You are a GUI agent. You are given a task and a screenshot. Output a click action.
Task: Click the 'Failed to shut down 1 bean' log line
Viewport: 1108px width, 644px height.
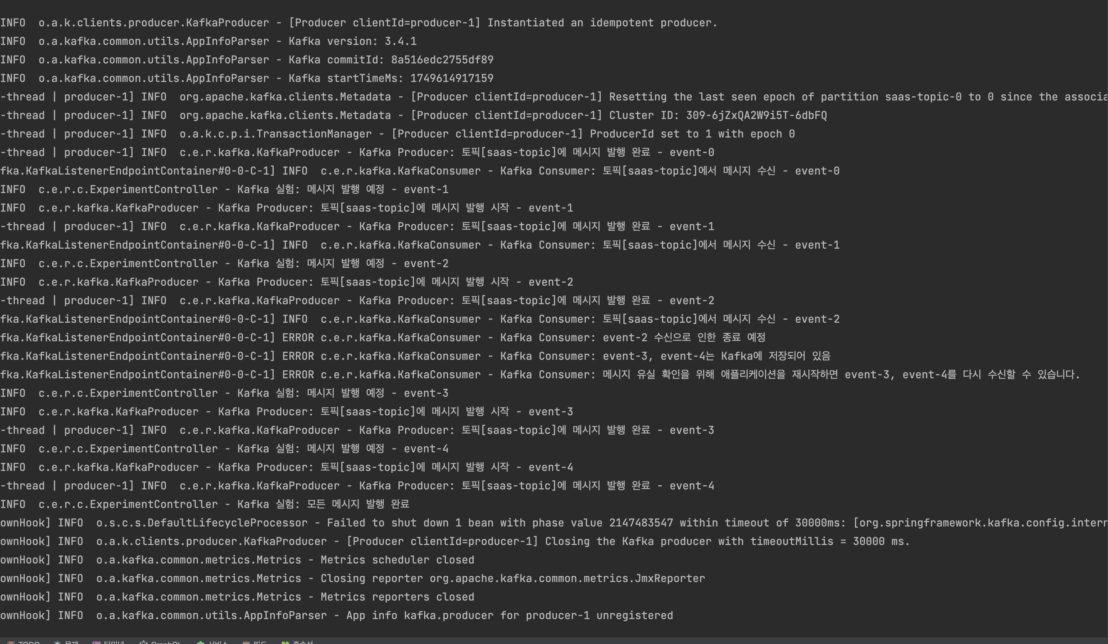point(554,523)
